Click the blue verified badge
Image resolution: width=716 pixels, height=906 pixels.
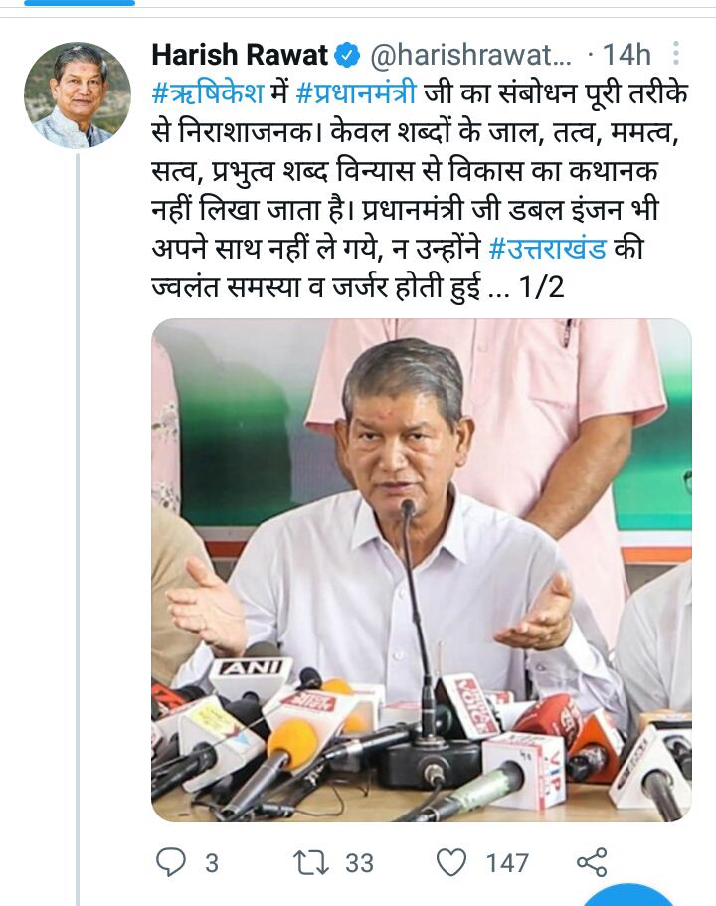click(348, 56)
